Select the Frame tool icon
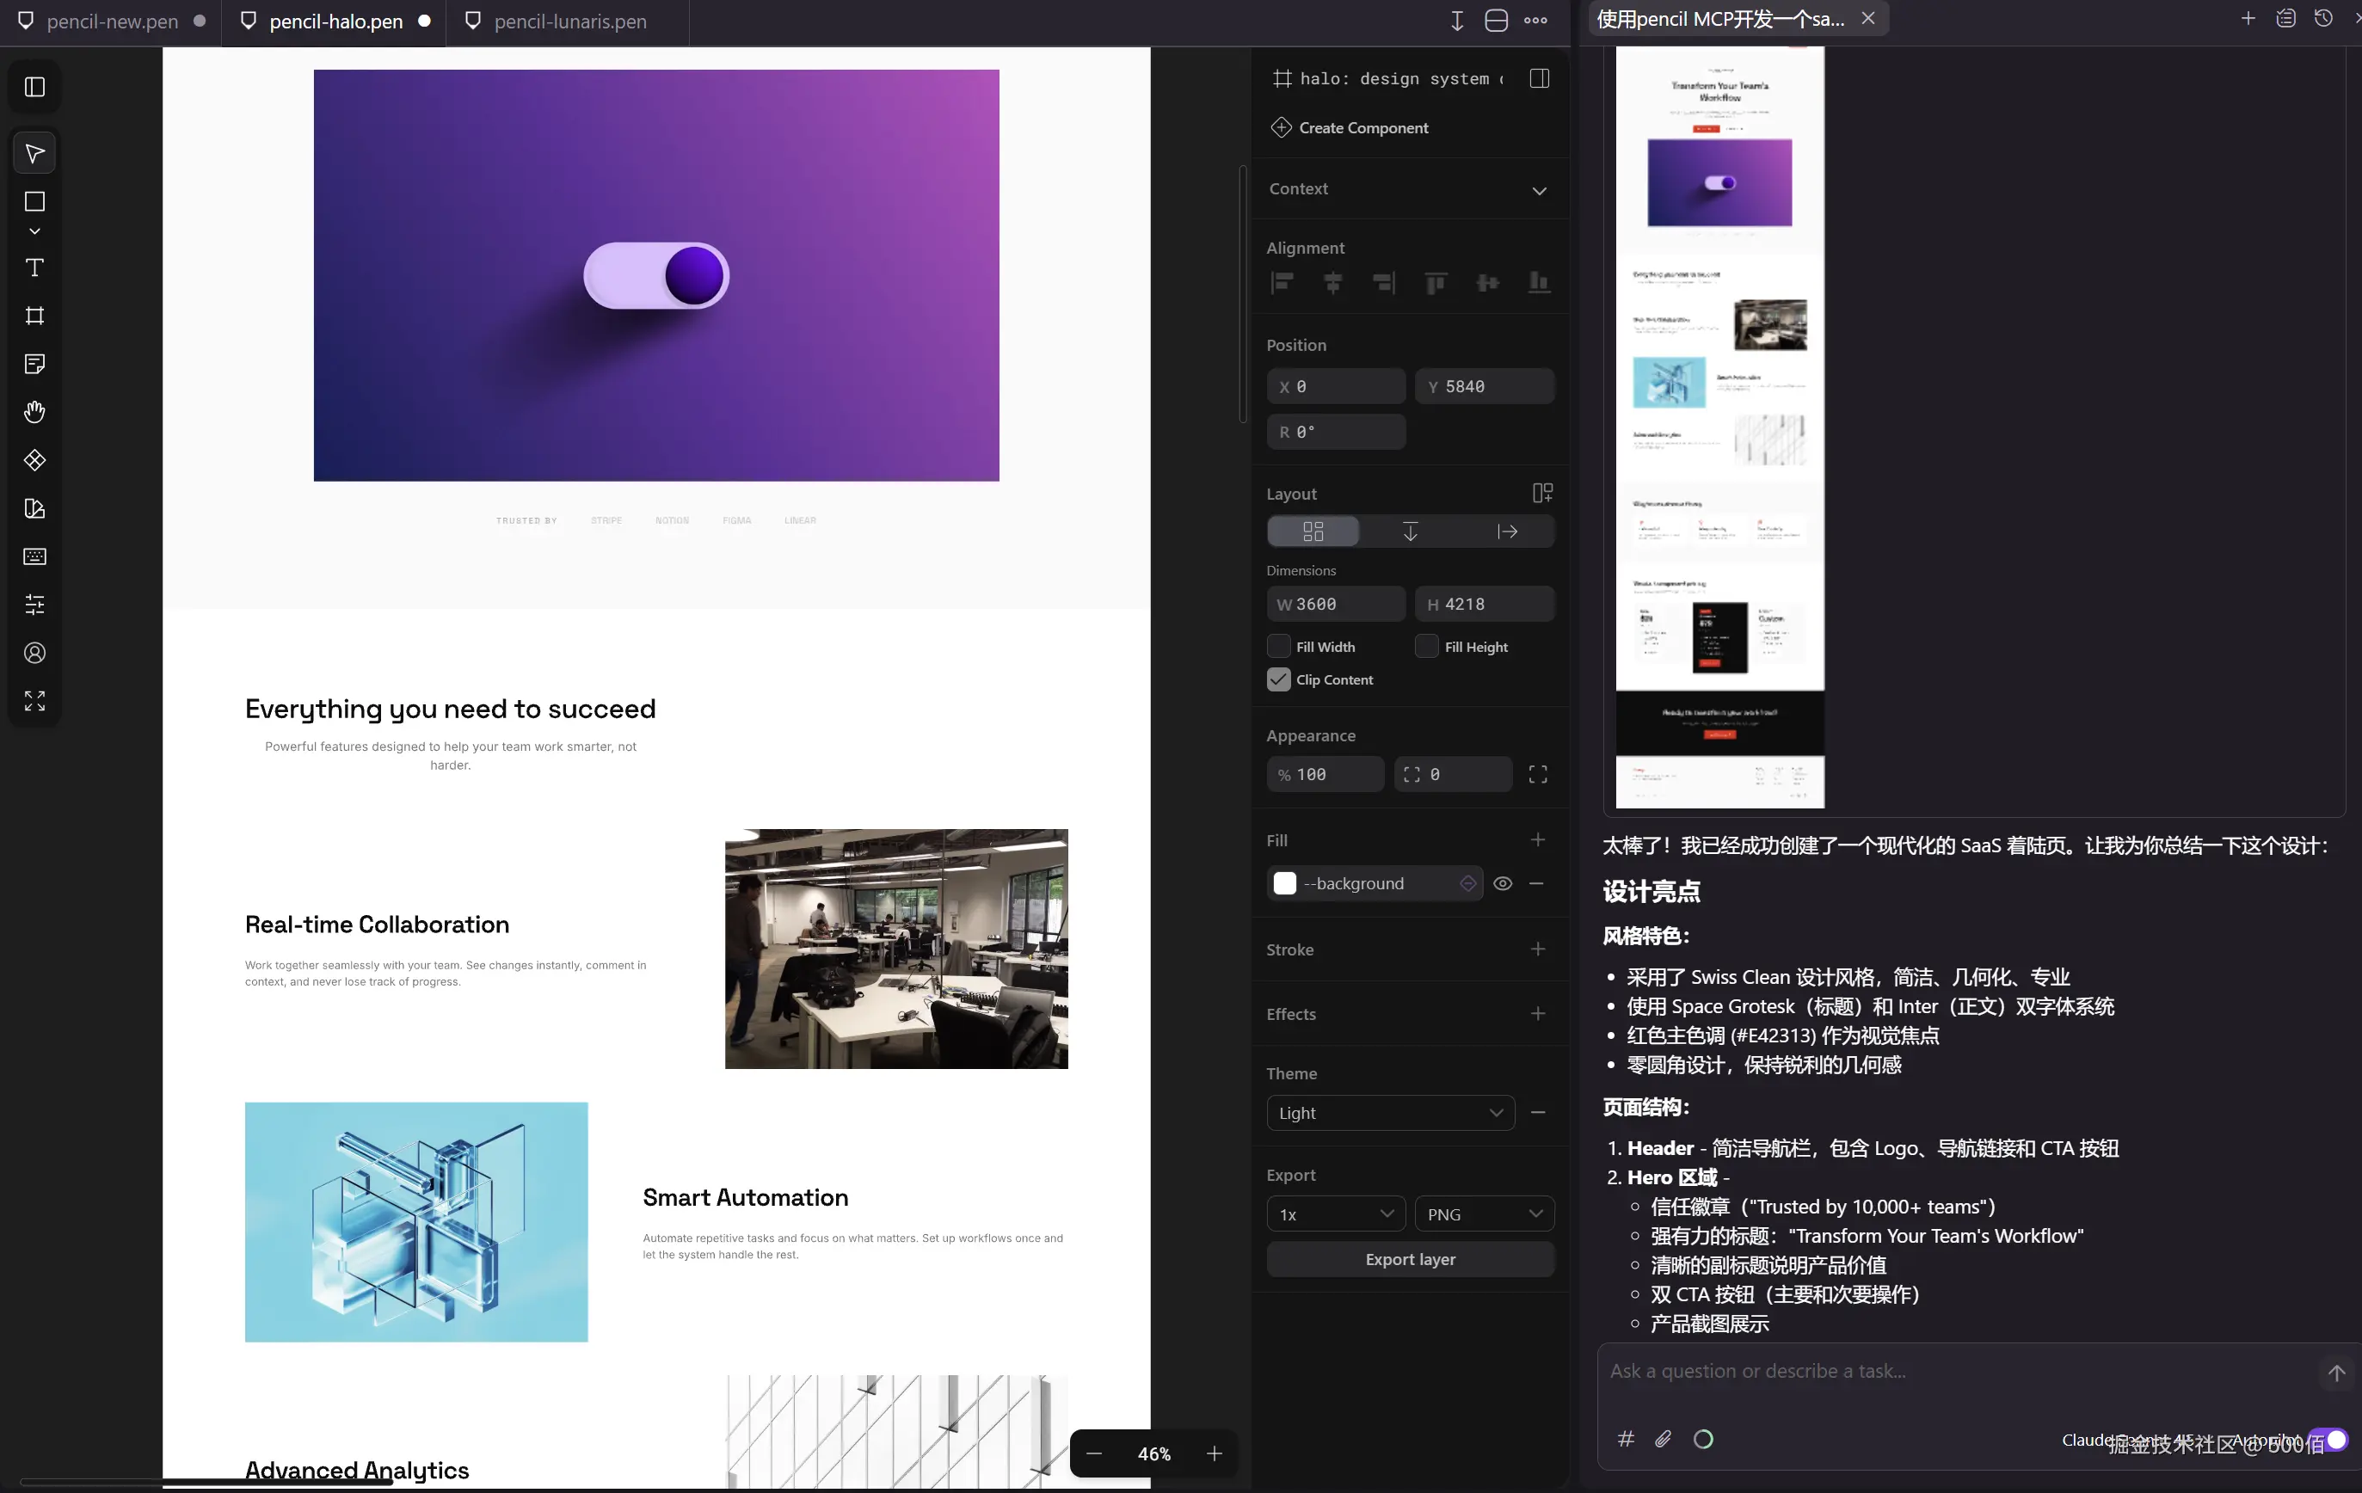Screen dimensions: 2362x1493 pos(34,316)
